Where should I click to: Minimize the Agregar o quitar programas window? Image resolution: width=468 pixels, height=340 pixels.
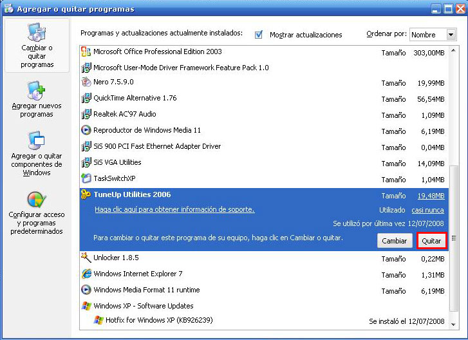pyautogui.click(x=436, y=8)
